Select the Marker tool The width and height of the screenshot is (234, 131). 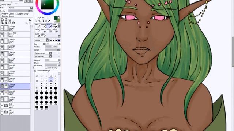click(37, 31)
